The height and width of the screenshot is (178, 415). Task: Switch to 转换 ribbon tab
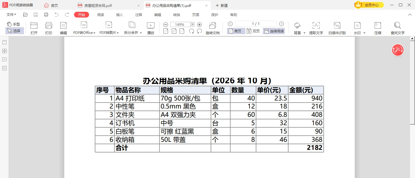pos(177,15)
